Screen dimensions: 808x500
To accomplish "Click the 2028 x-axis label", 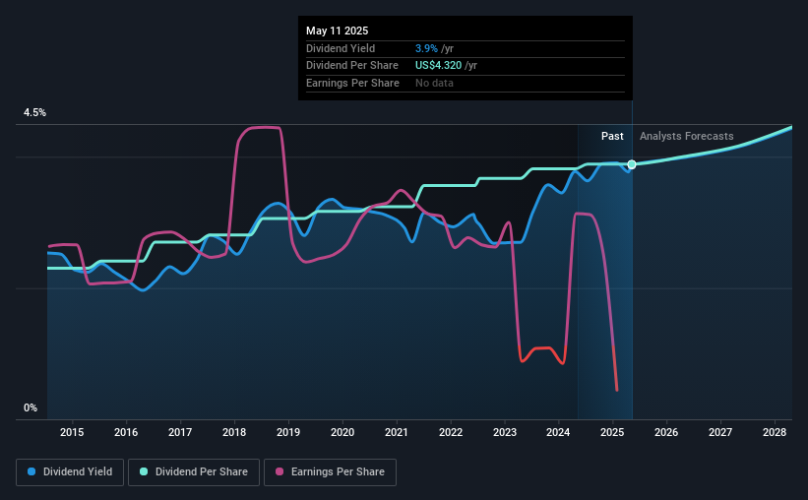I will pos(775,432).
